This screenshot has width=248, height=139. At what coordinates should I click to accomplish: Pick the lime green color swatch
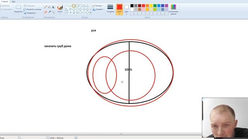point(155,9)
